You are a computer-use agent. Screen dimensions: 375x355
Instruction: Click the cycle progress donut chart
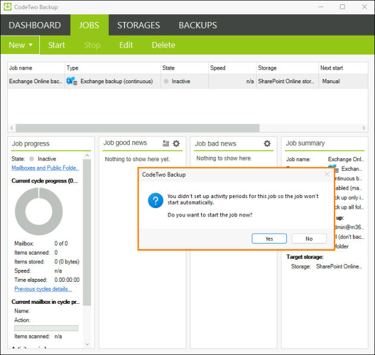tap(39, 212)
